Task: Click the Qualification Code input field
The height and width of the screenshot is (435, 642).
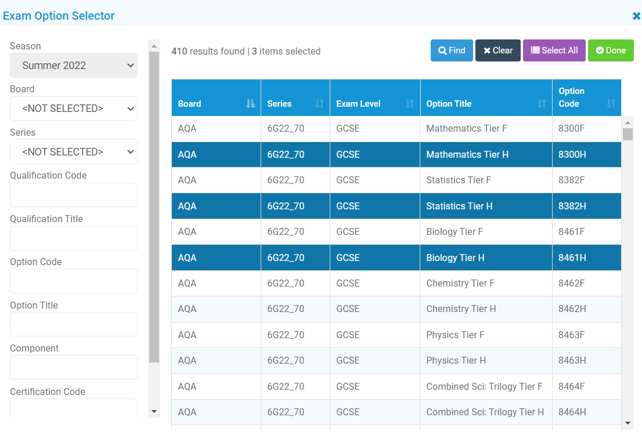Action: (x=74, y=195)
